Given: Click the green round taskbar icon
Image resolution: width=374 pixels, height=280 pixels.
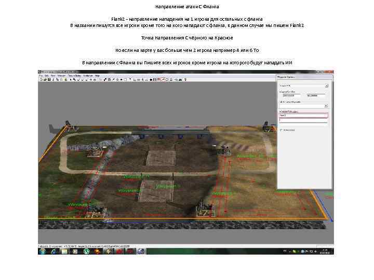Looking at the screenshot, I should click(86, 251).
